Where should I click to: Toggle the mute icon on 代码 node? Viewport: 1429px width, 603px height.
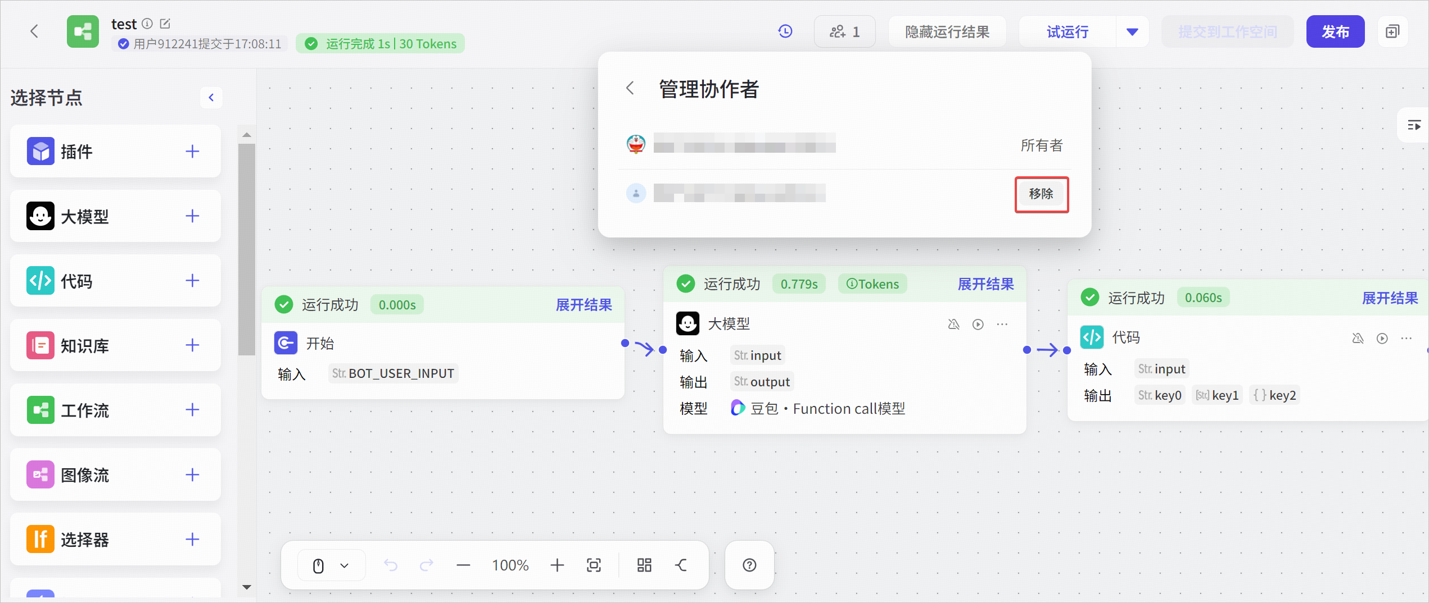(x=1358, y=338)
